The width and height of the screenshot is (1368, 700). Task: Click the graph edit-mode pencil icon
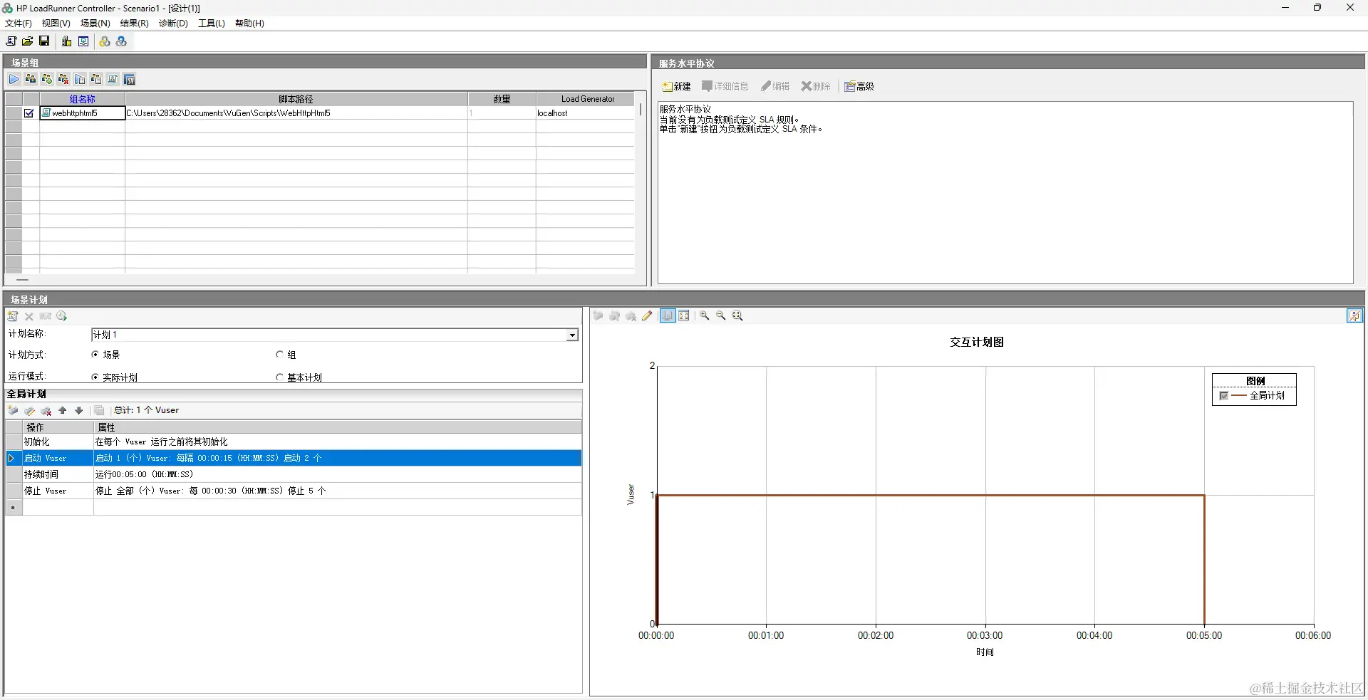pyautogui.click(x=647, y=315)
